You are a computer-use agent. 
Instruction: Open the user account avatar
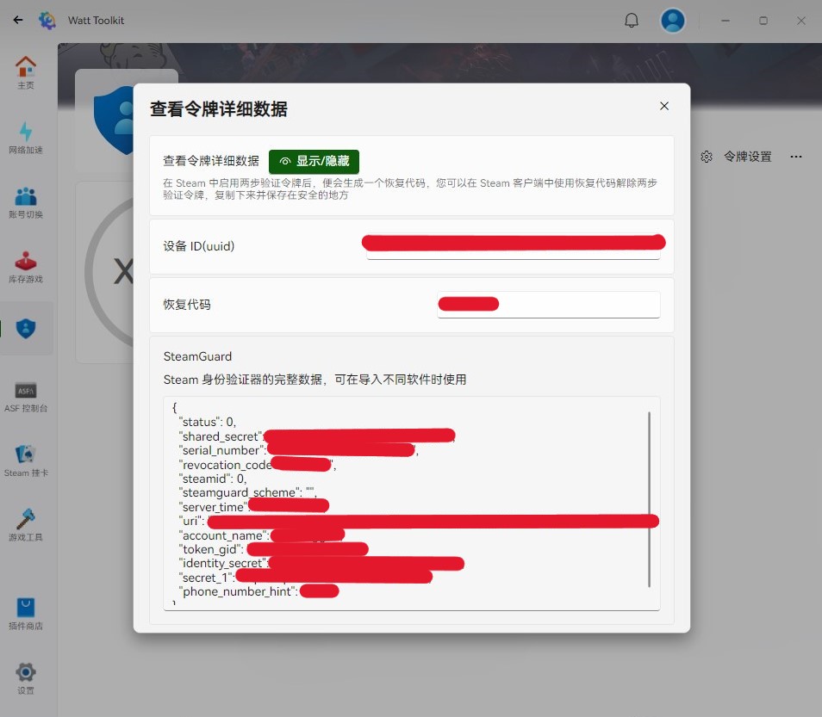tap(672, 21)
